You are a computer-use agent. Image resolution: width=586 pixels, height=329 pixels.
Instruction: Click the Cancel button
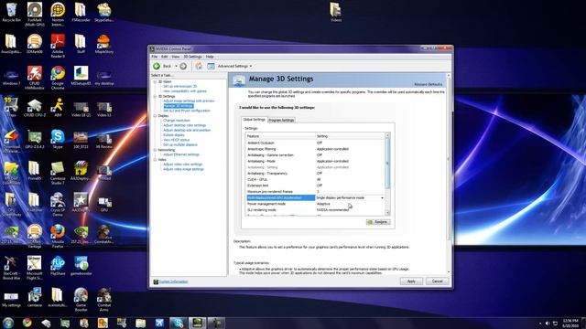pos(438,281)
